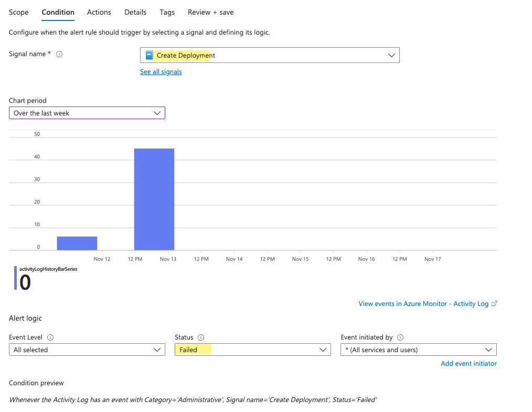This screenshot has width=532, height=412.
Task: Click the info icon beside Event initiated by
Action: coord(401,337)
